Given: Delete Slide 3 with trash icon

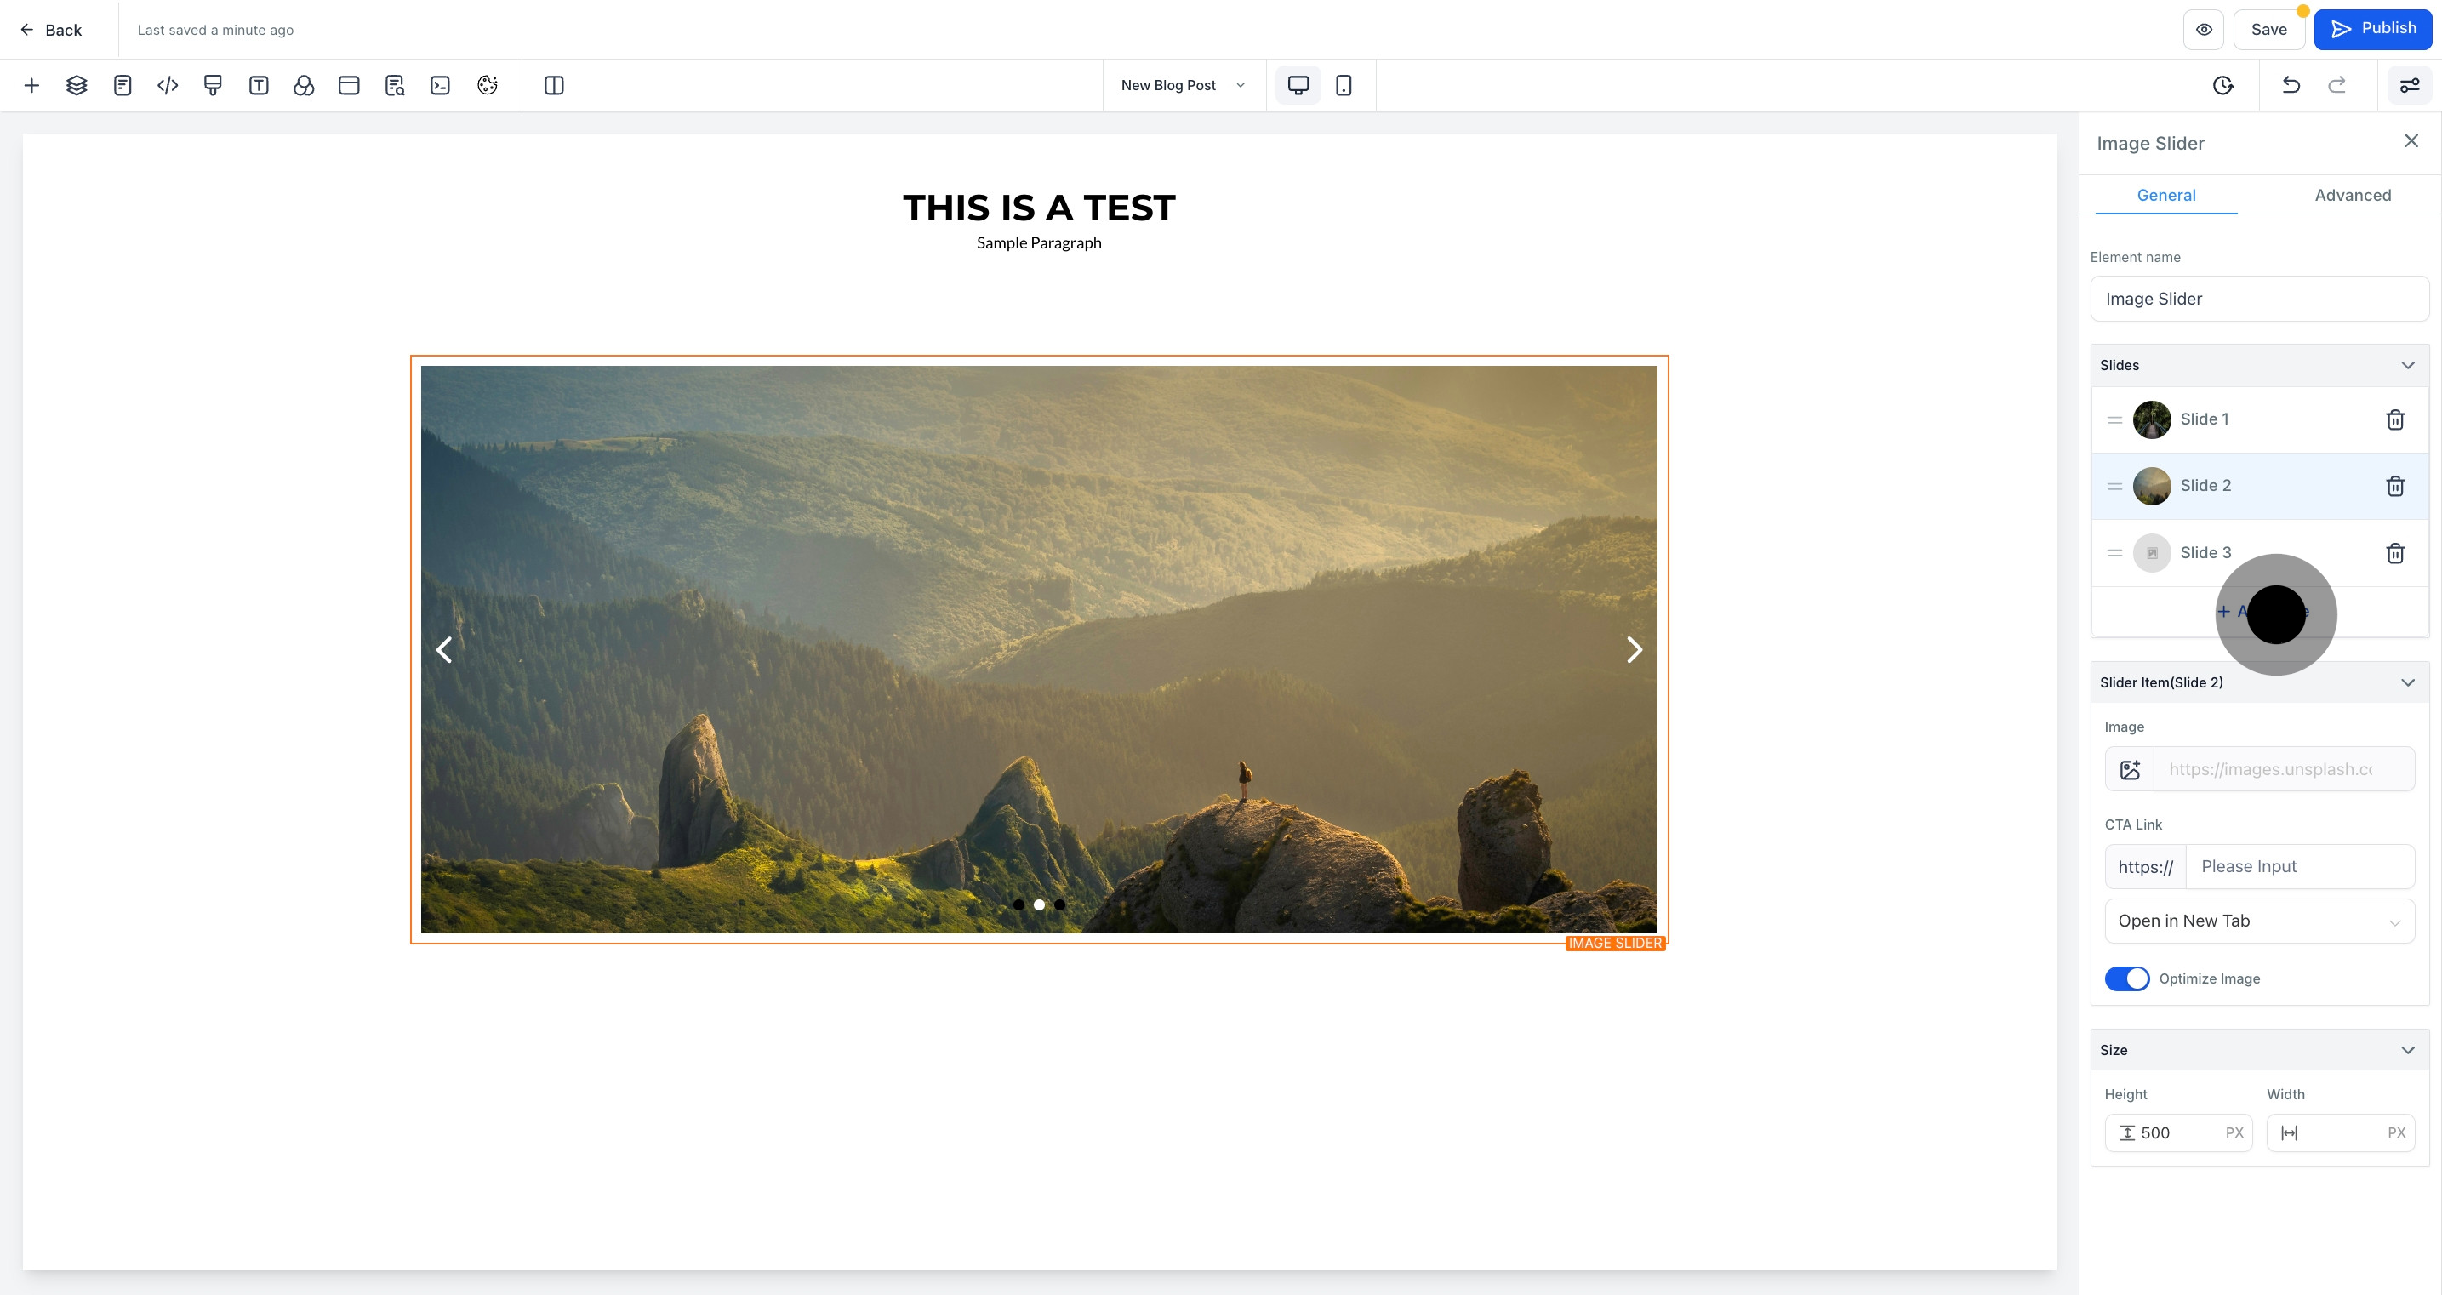Looking at the screenshot, I should (2394, 553).
